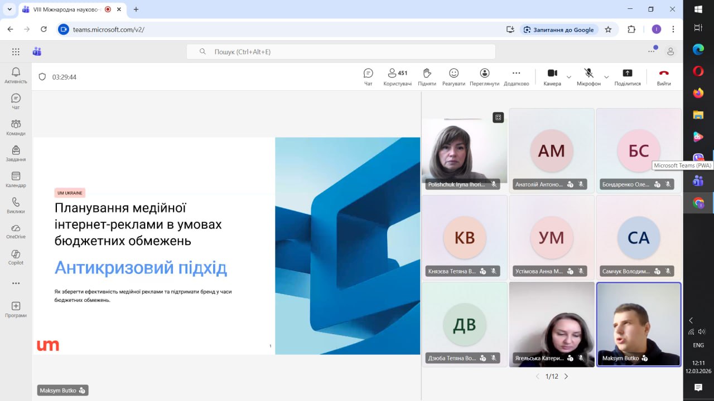The height and width of the screenshot is (401, 714).
Task: Expand microphone options dropdown arrow
Action: pyautogui.click(x=606, y=77)
